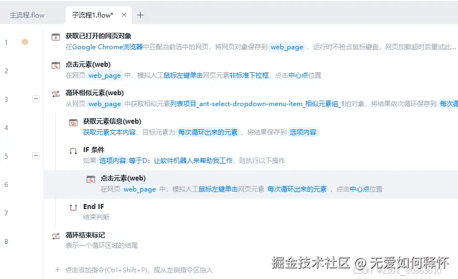Image resolution: width=458 pixels, height=279 pixels.
Task: Select the 获取元素信息(web) step title
Action: [x=112, y=121]
